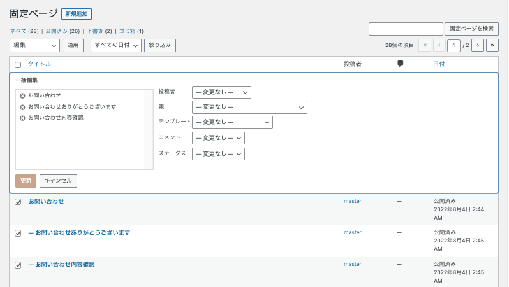Uncheck the お問い合わせ row checkbox

(18, 202)
